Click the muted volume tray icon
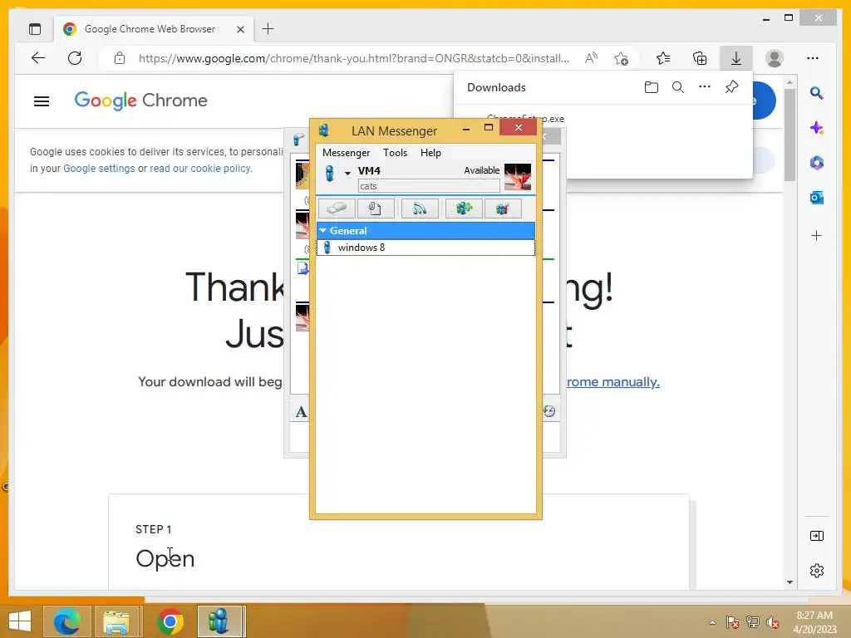 click(x=772, y=622)
